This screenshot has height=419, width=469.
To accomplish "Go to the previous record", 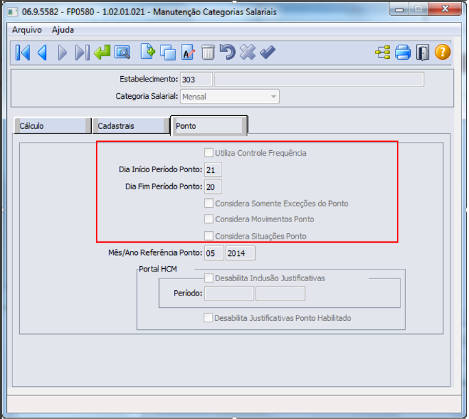I will click(43, 53).
